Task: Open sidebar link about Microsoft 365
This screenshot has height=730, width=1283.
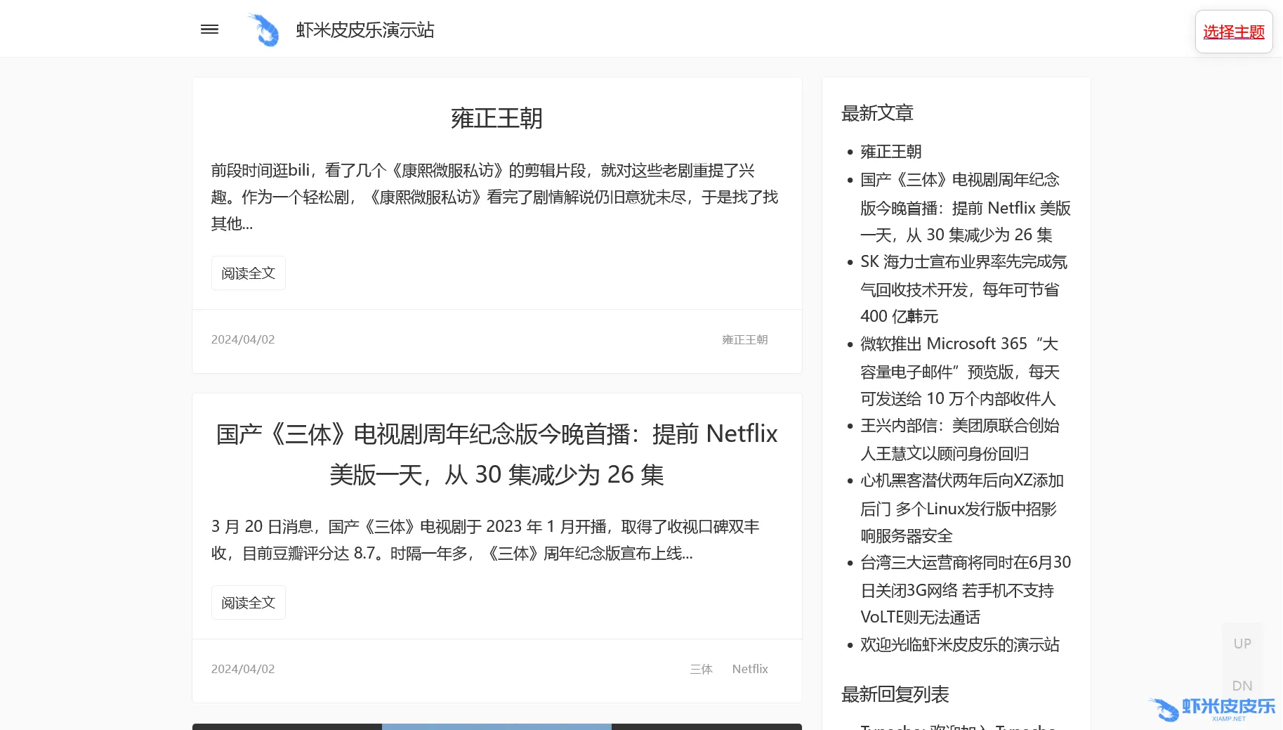Action: point(959,371)
